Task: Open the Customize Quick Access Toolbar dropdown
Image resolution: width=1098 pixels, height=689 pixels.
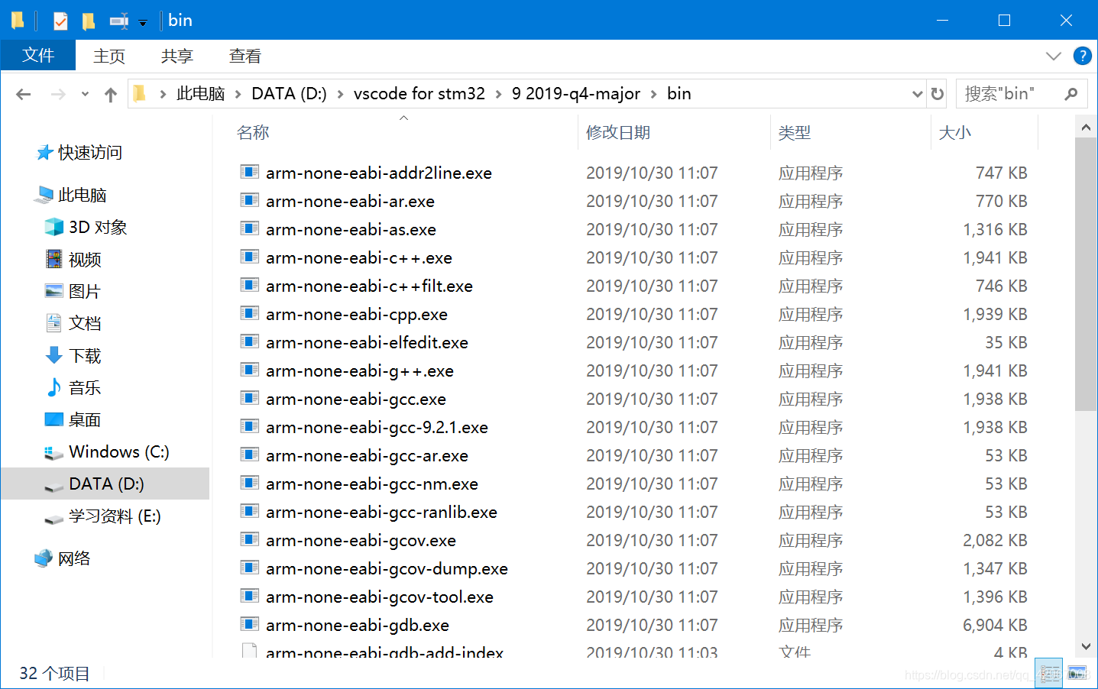Action: 143,22
